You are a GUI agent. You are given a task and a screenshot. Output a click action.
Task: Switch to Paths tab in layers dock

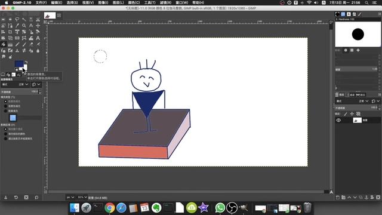coord(361,94)
